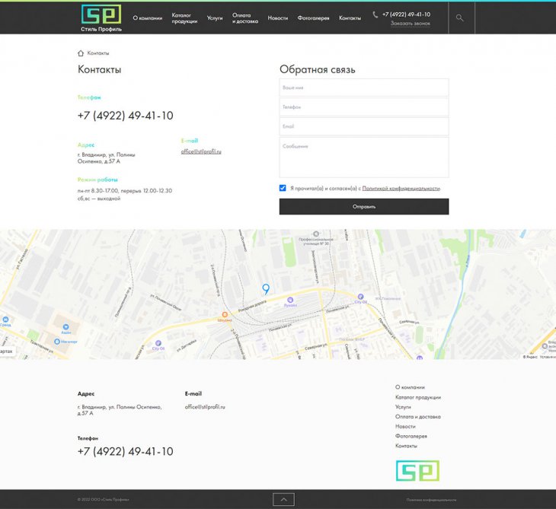Click into the Сообщение text area

tap(363, 157)
